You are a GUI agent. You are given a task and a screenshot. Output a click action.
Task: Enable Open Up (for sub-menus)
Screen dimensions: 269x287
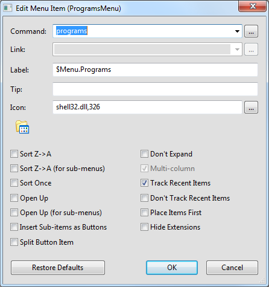14,213
